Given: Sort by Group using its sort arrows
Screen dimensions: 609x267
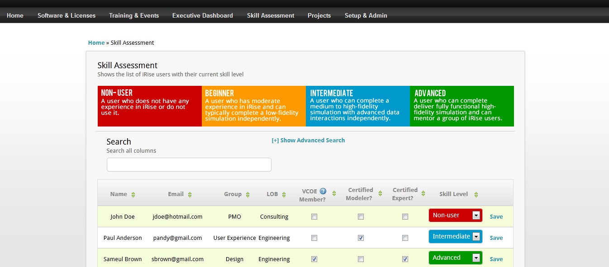Looking at the screenshot, I should pyautogui.click(x=247, y=195).
